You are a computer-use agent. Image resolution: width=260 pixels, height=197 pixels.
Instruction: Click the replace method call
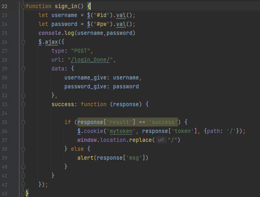(x=140, y=140)
